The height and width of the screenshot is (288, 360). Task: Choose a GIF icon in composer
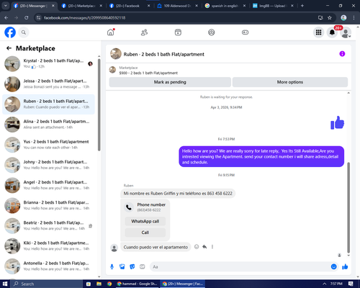143,266
